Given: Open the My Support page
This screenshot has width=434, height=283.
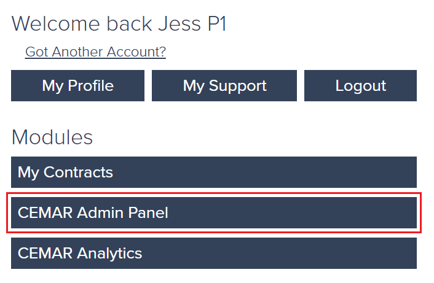Looking at the screenshot, I should click(x=224, y=85).
